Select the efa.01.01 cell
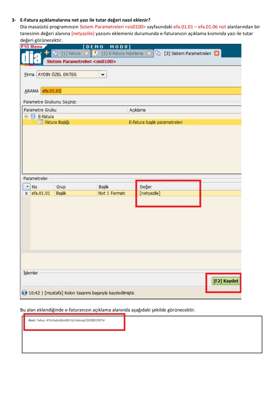 pos(42,193)
